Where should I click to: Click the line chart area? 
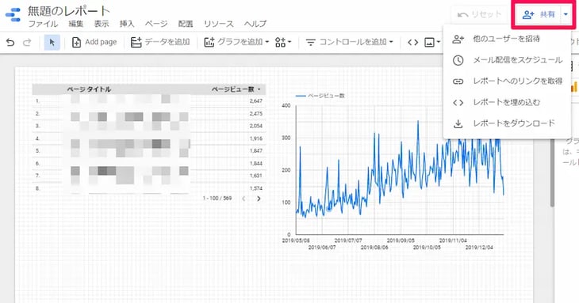pos(400,170)
